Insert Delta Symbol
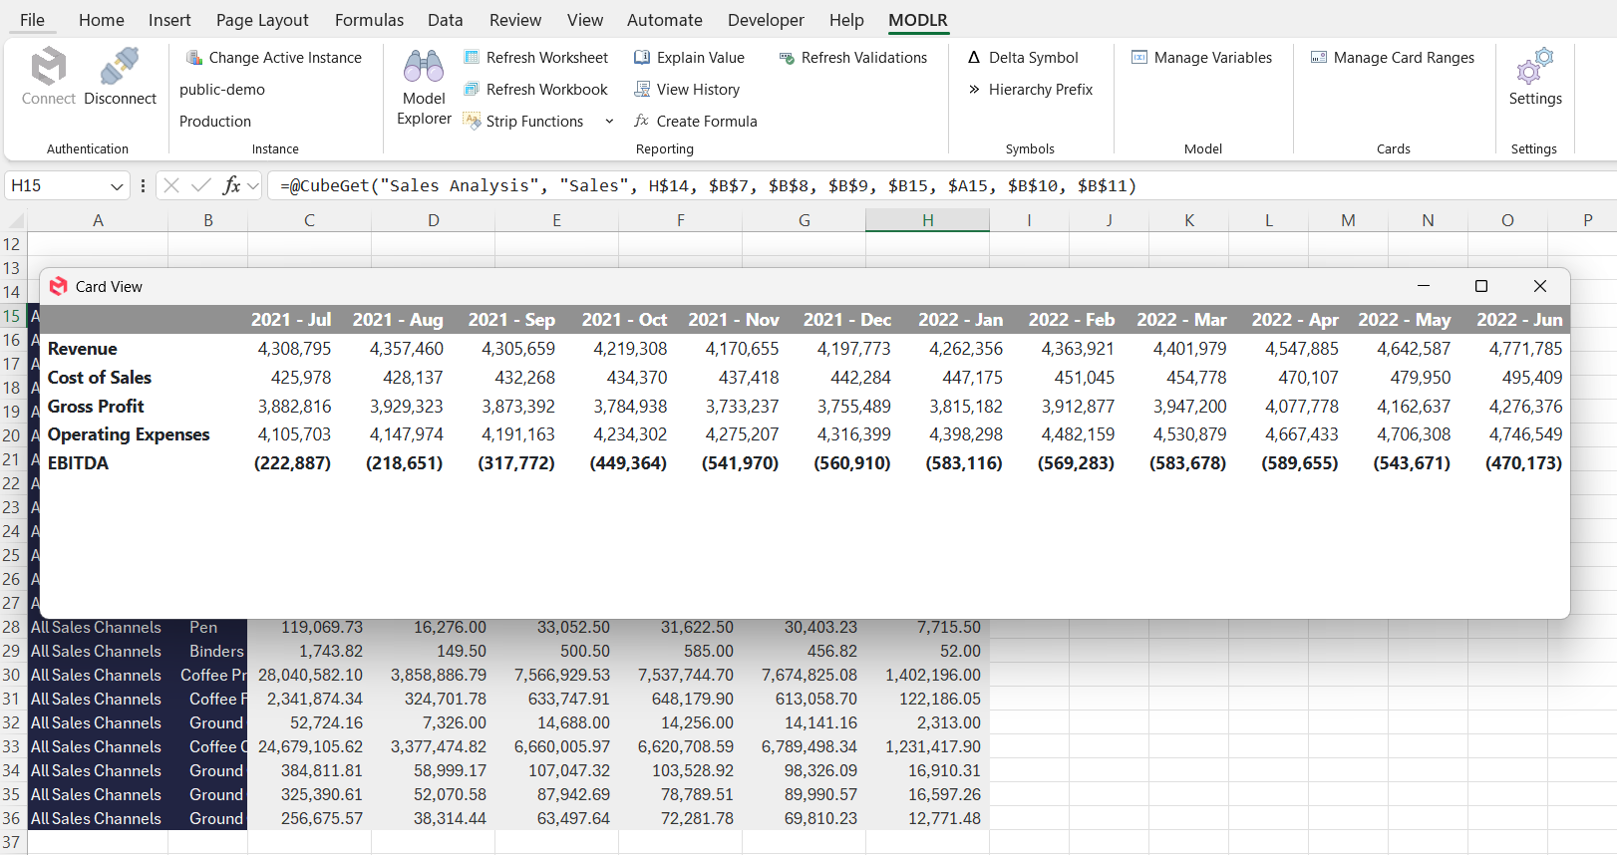1617x855 pixels. [1023, 58]
